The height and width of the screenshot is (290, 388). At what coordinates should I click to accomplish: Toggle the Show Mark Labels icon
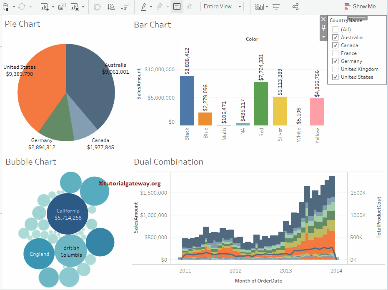pos(177,7)
